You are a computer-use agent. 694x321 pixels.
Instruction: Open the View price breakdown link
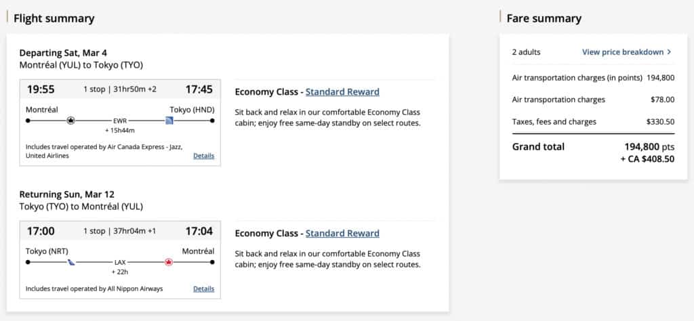pyautogui.click(x=622, y=52)
